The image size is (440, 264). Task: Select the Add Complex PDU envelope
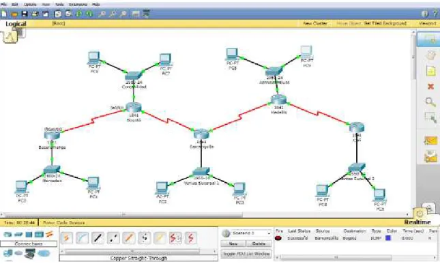tap(430, 156)
